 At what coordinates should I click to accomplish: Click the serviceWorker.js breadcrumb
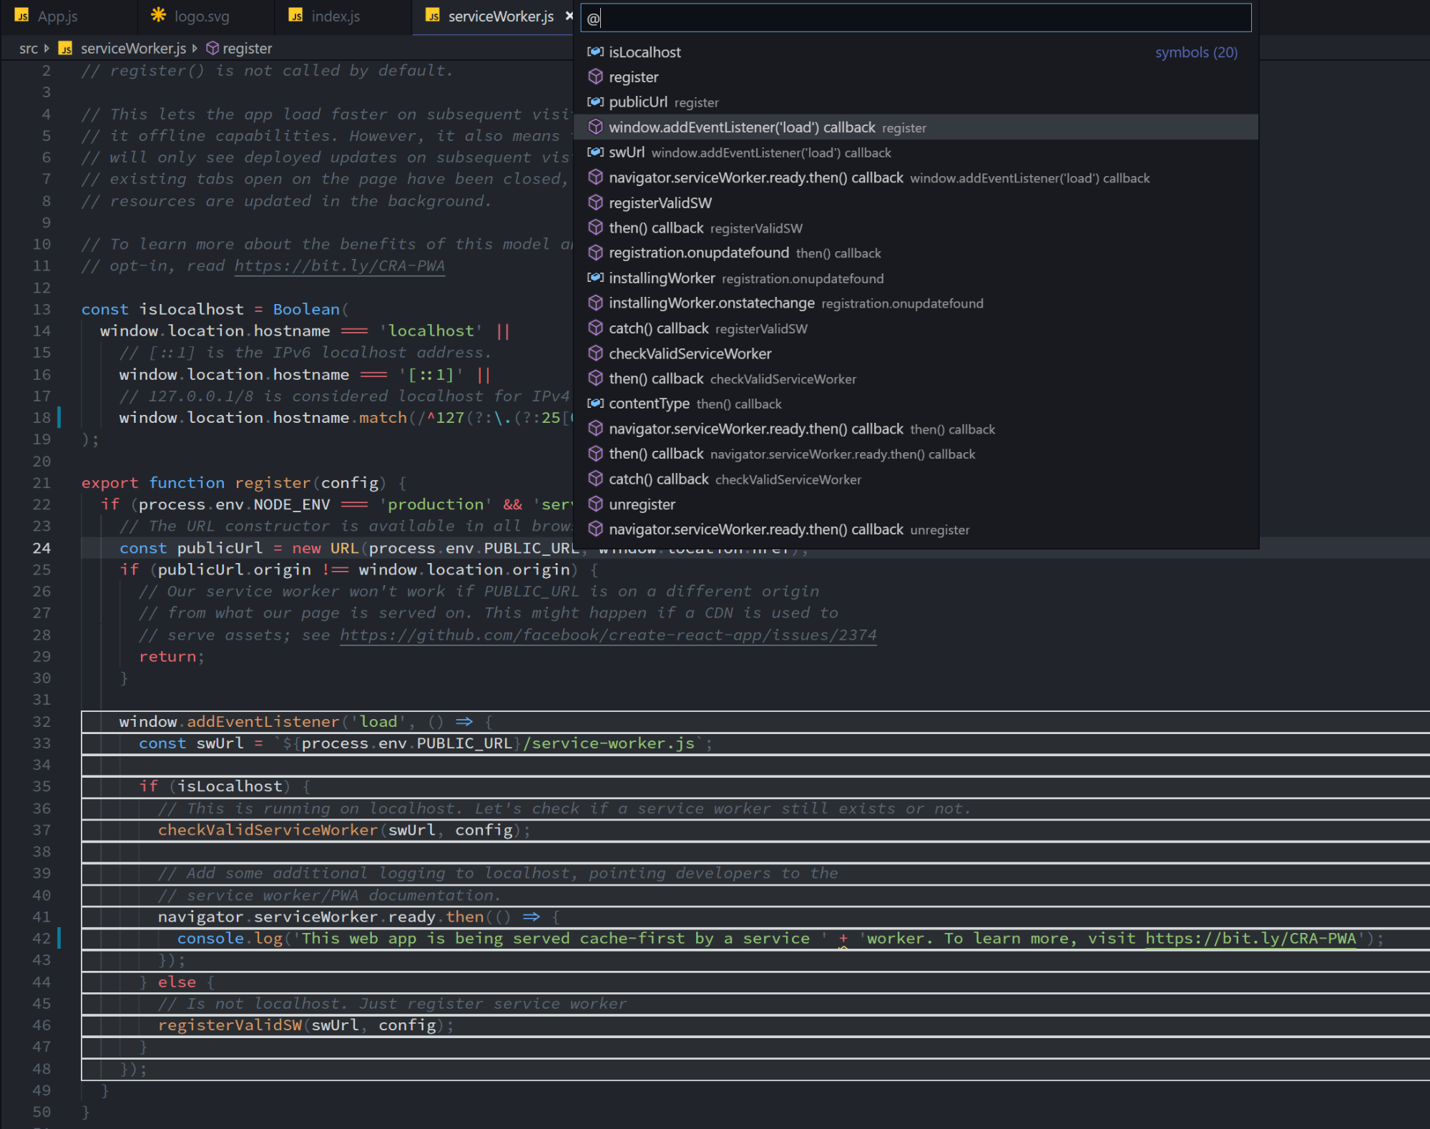tap(133, 48)
